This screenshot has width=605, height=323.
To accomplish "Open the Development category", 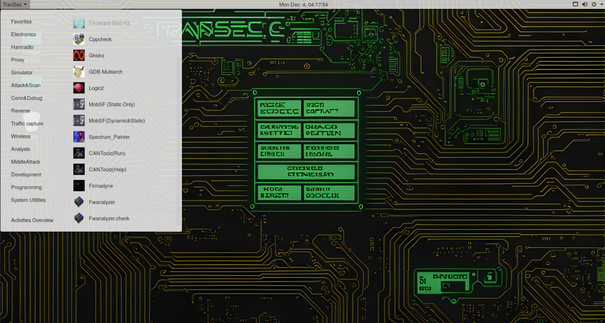I will point(26,175).
